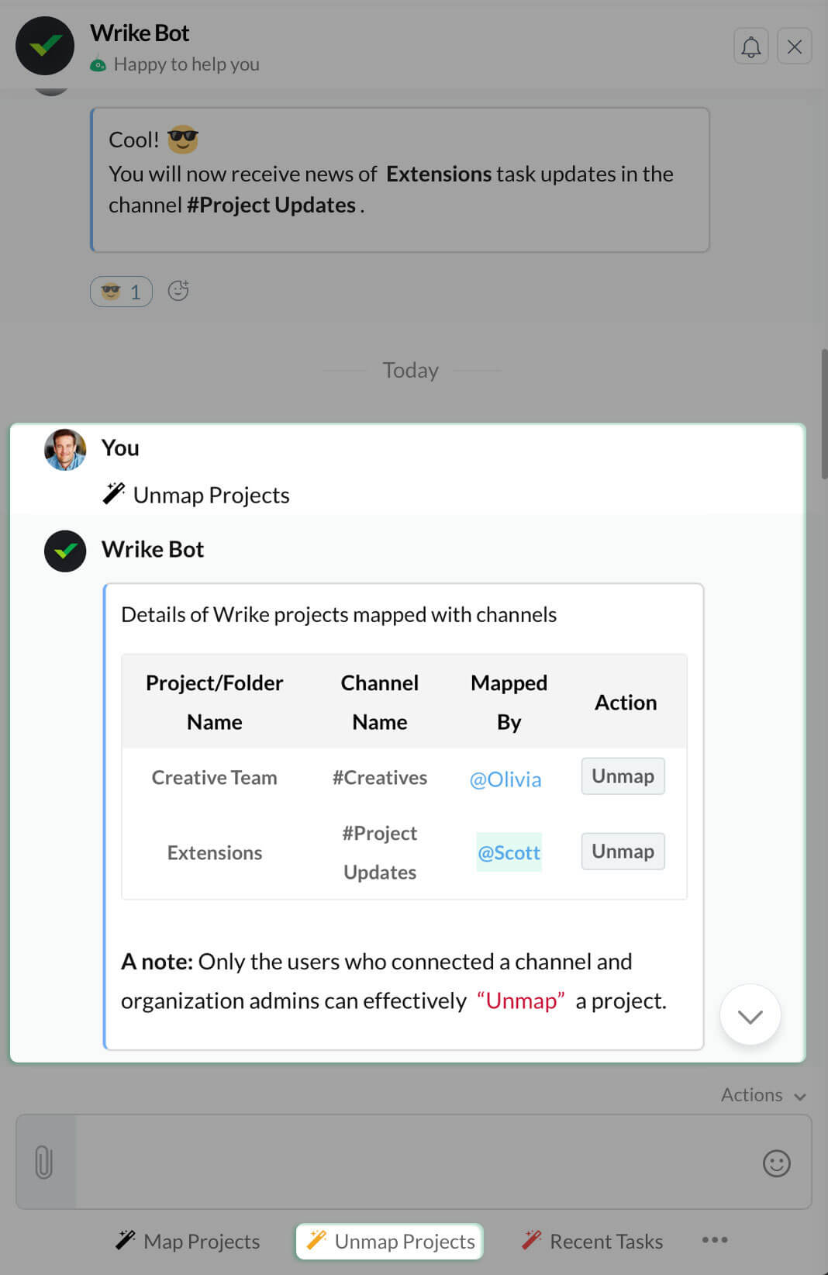Click the Mapped By column header
Viewport: 828px width, 1275px height.
[509, 702]
